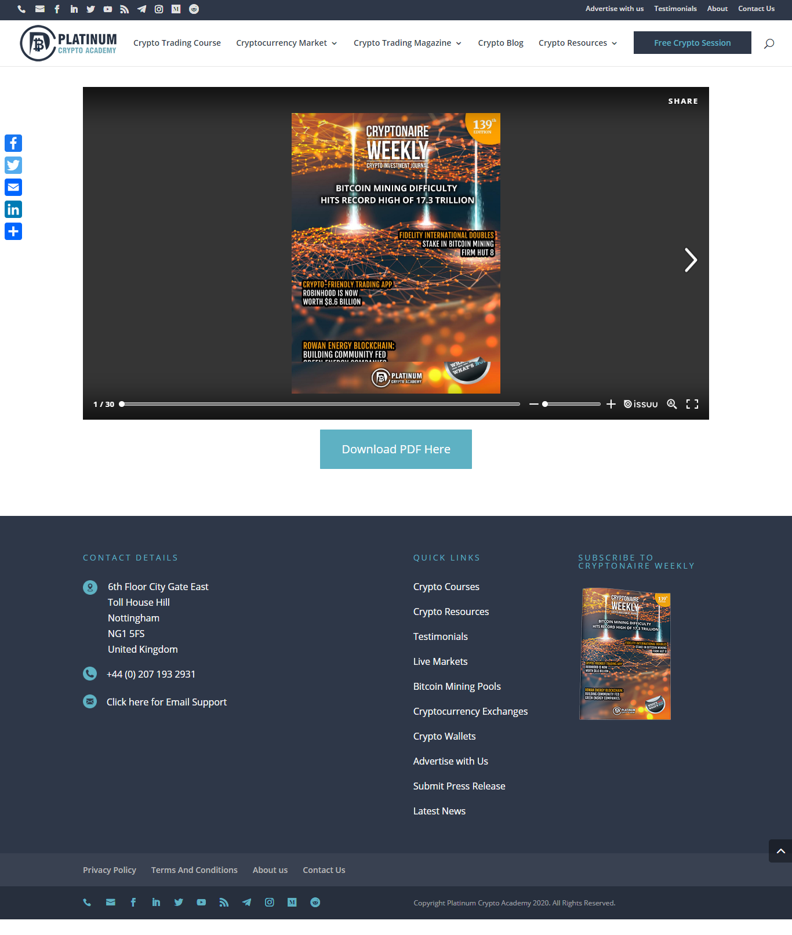Open Cryptocurrency Exchanges quick link
The width and height of the screenshot is (792, 935).
(470, 711)
